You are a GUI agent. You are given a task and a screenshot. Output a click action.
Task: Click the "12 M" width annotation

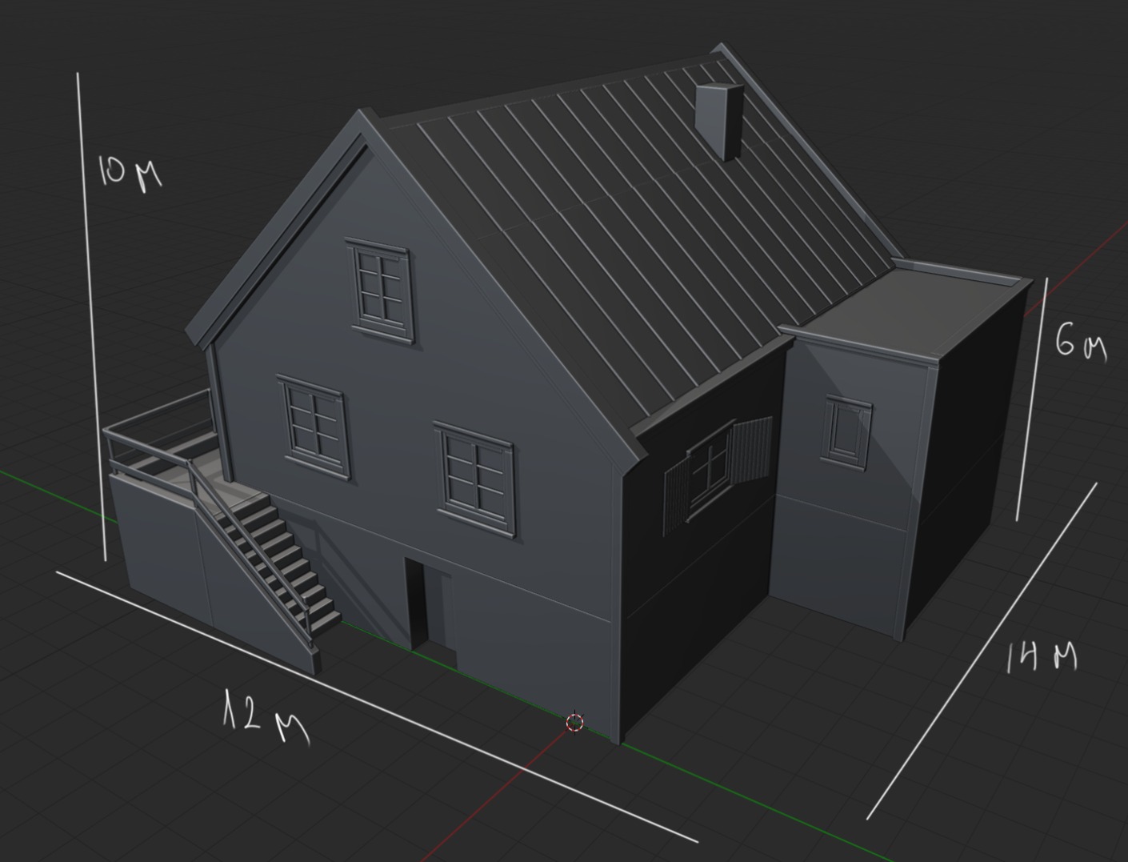coord(266,716)
